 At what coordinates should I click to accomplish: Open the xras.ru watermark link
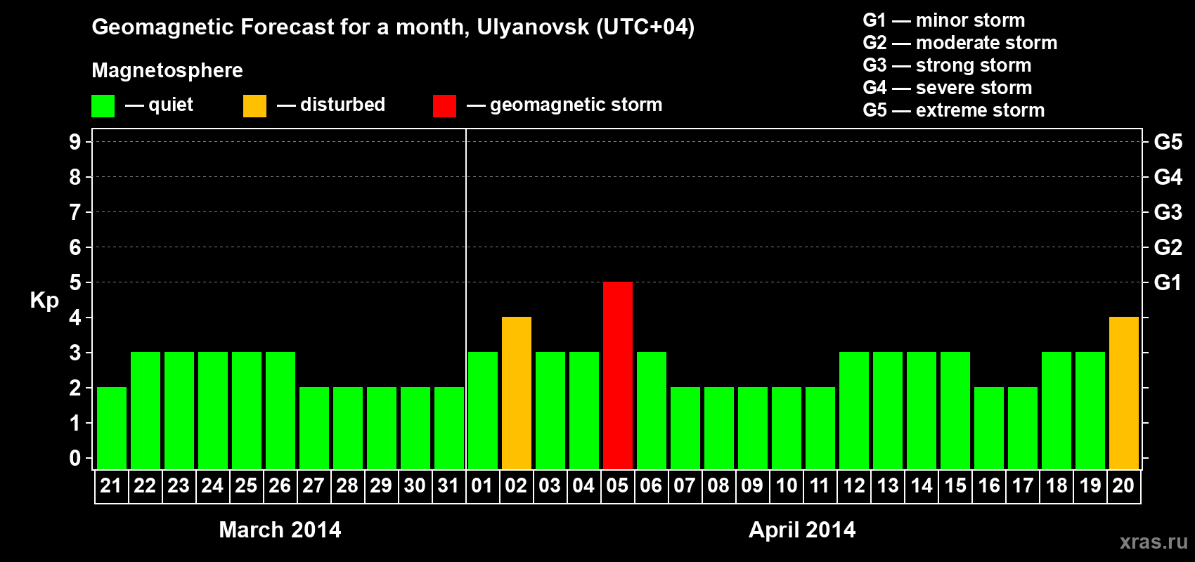click(1153, 542)
